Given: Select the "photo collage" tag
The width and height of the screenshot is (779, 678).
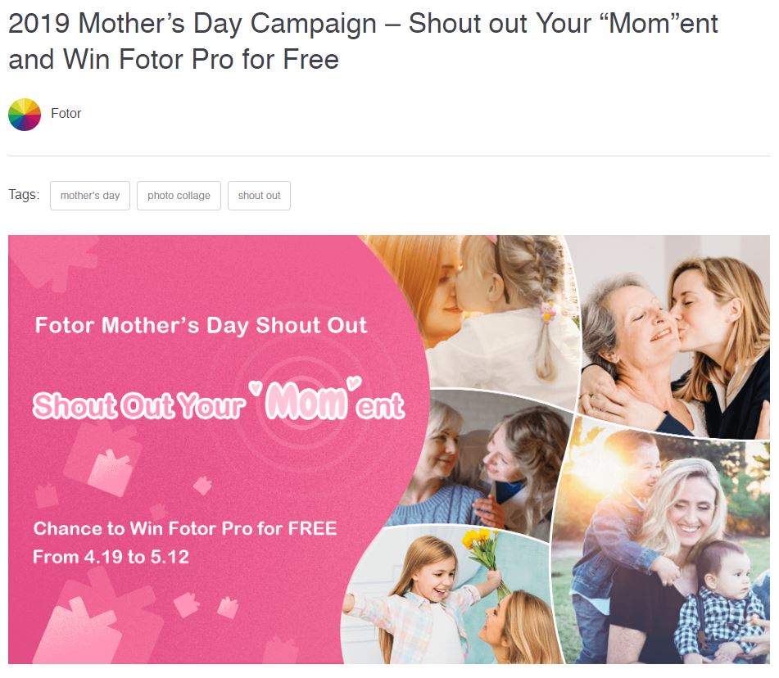Looking at the screenshot, I should [x=179, y=196].
